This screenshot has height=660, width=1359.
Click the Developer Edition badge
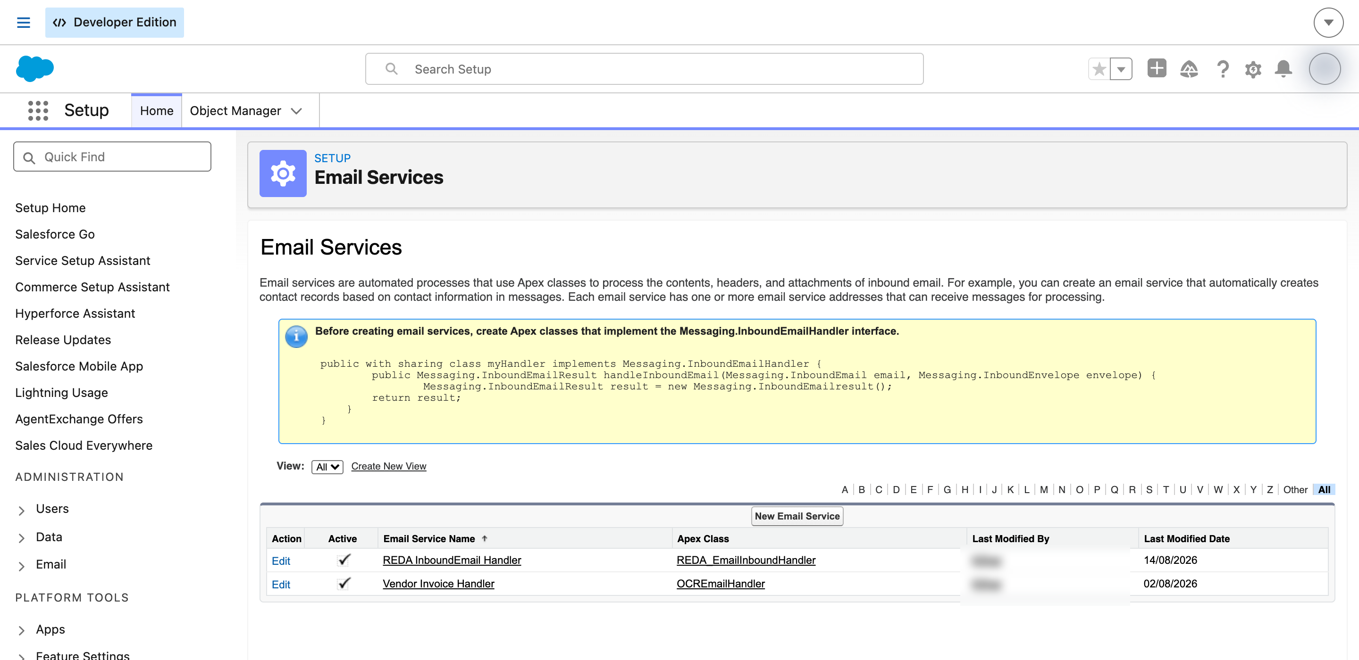click(115, 22)
